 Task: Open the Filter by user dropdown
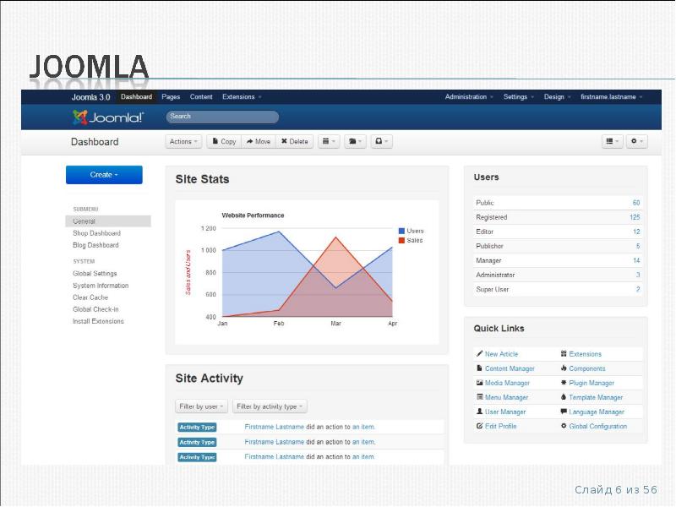201,406
